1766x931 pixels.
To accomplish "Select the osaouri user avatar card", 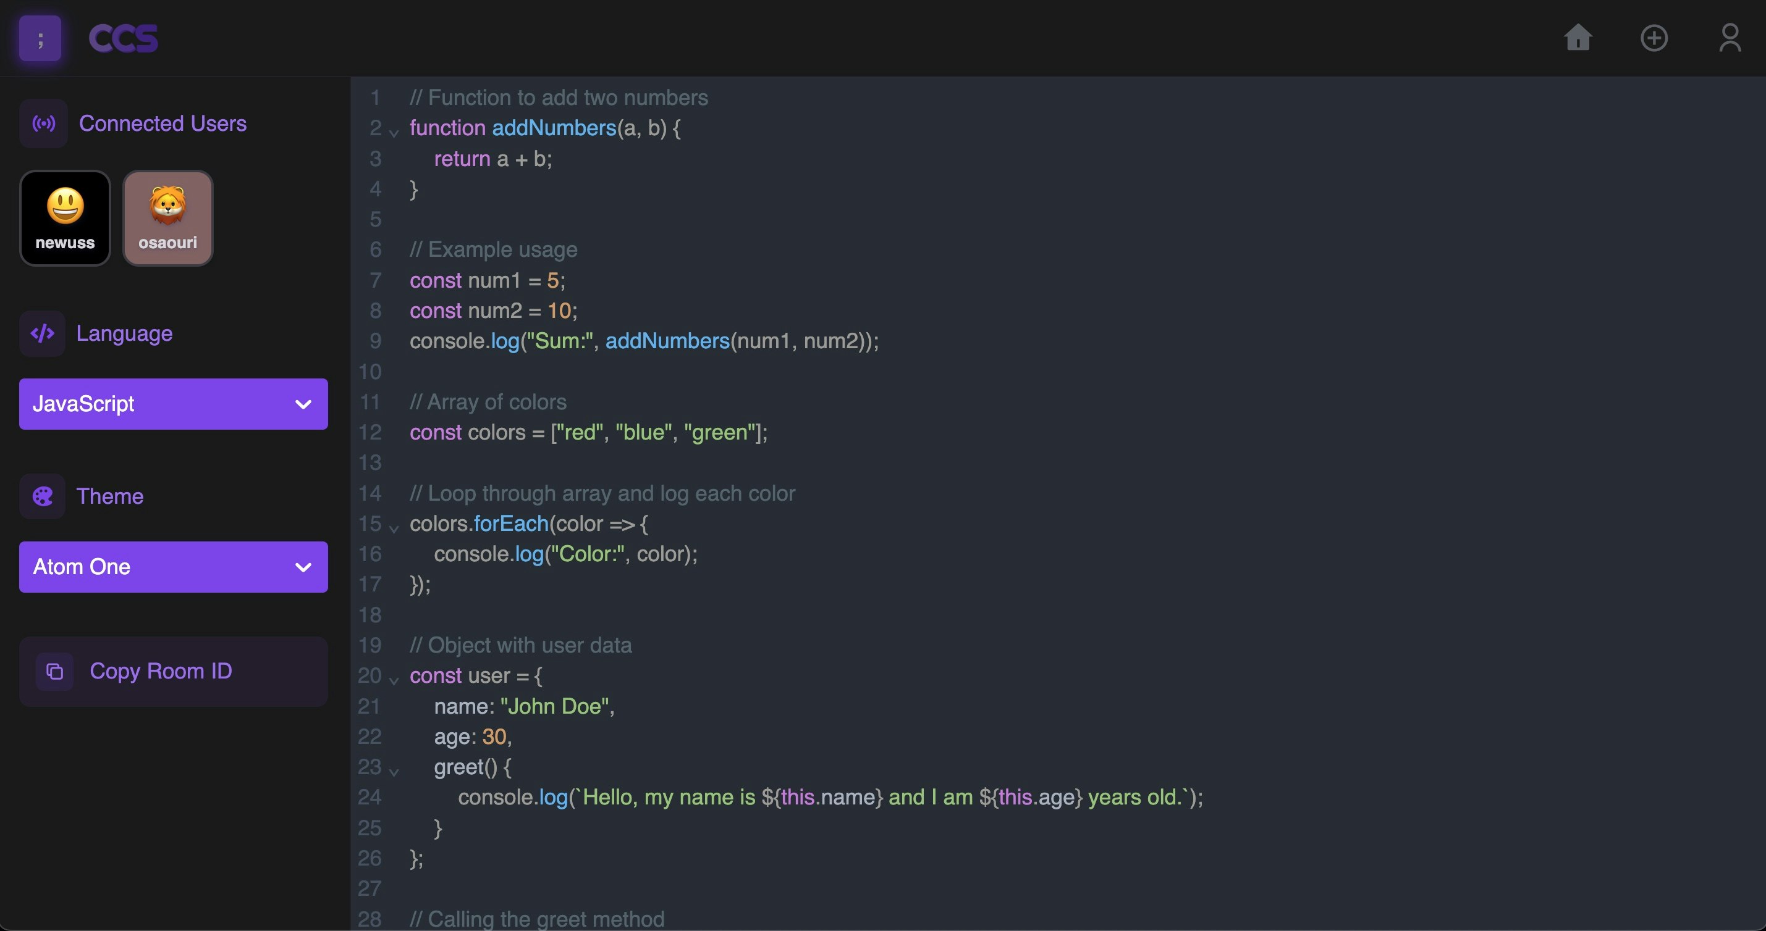I will (168, 218).
